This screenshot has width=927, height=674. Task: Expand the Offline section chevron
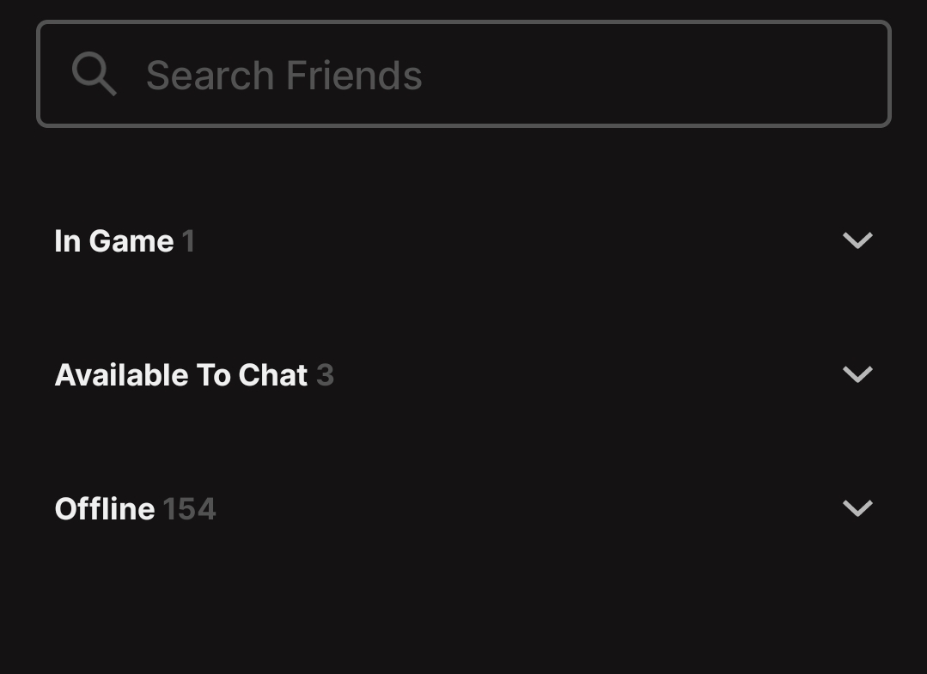857,508
